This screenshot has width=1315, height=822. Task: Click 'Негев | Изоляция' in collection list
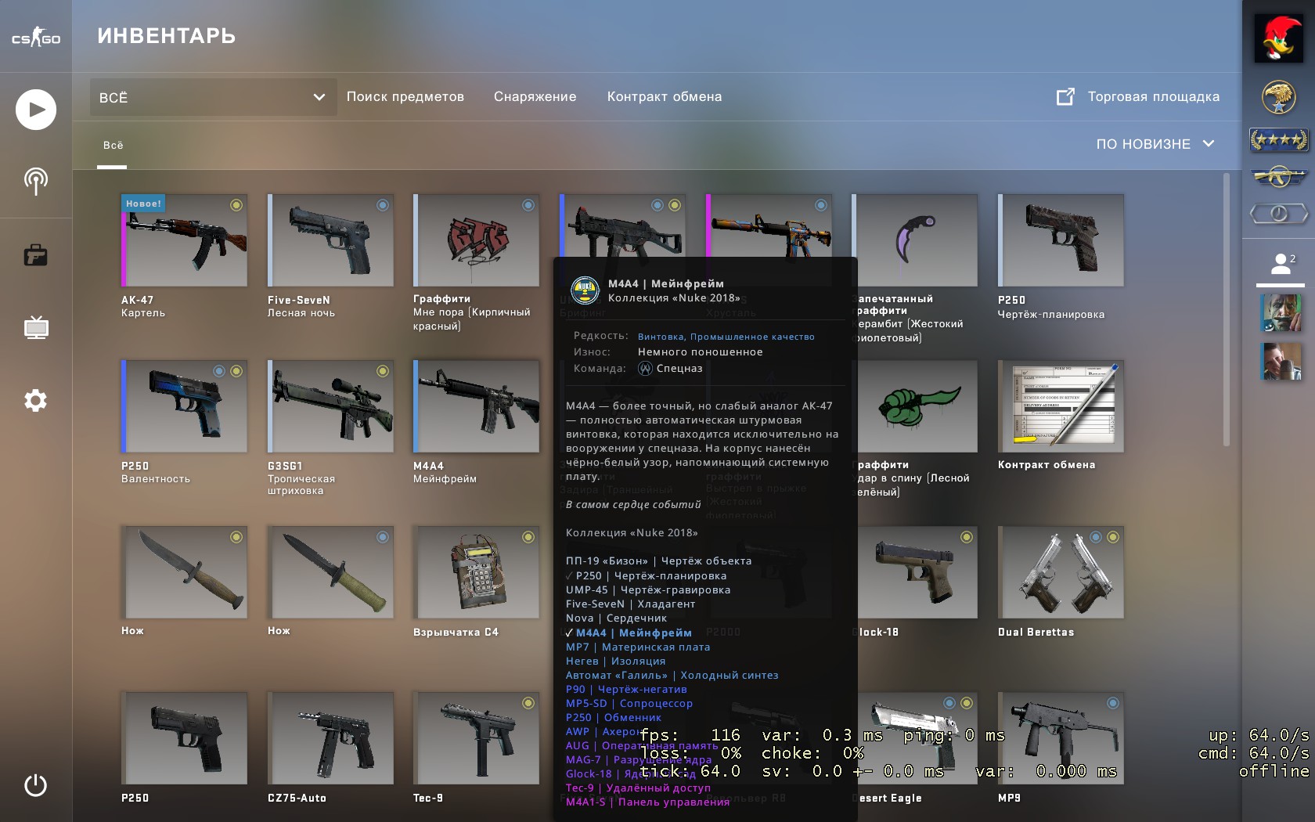tap(616, 662)
